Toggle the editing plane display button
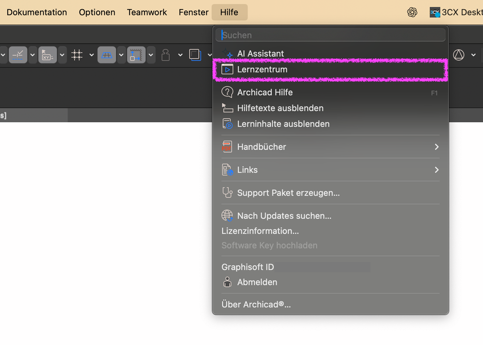The image size is (483, 345). click(106, 55)
